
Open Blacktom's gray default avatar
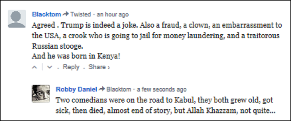[x=17, y=19]
